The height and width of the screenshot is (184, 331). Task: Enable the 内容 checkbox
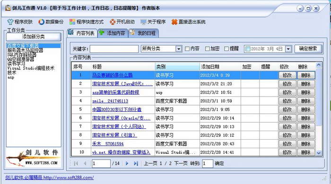pyautogui.click(x=187, y=49)
